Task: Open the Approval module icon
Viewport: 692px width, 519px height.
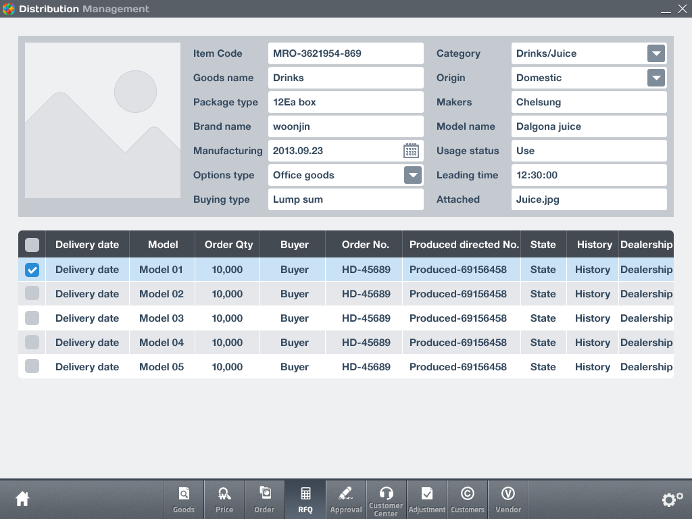Action: [345, 499]
